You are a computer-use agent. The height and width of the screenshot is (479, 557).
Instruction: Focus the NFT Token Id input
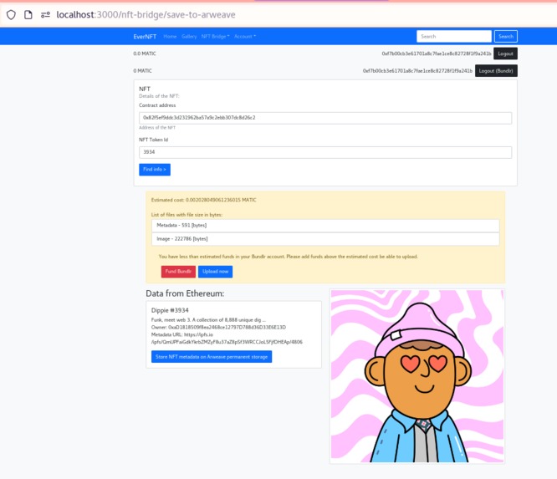point(325,152)
